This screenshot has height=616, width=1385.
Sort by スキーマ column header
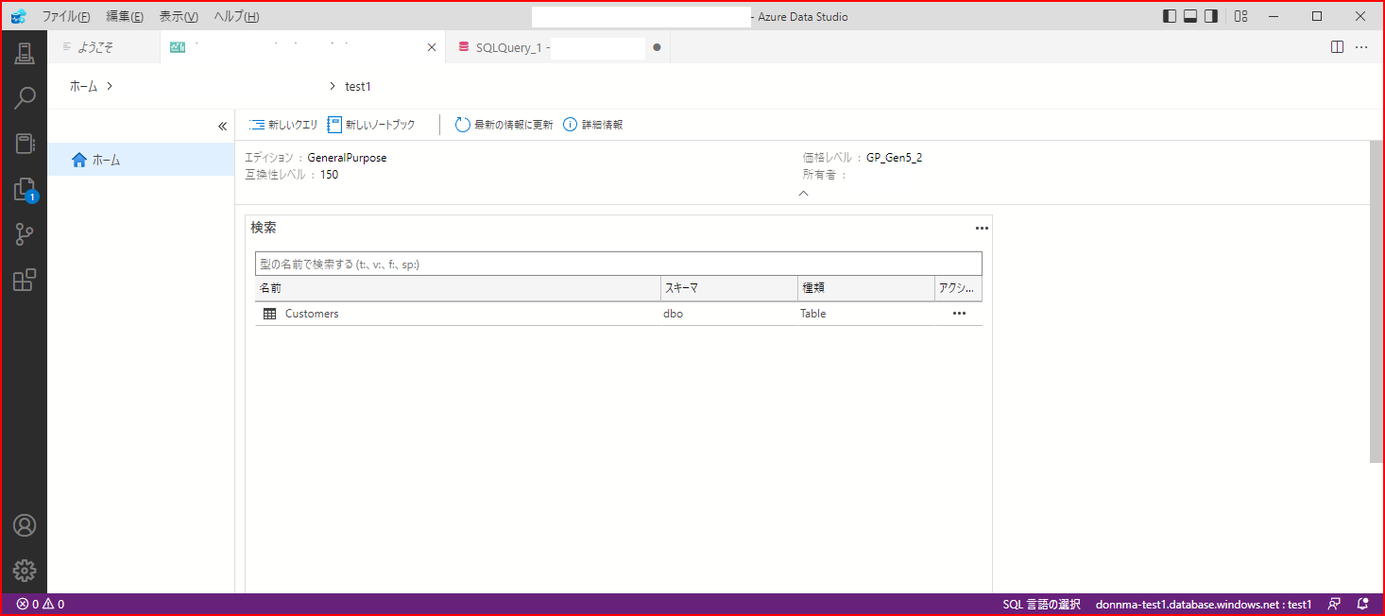729,288
